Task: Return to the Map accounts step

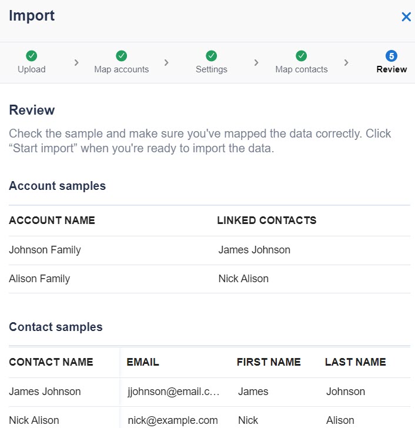Action: (x=122, y=69)
